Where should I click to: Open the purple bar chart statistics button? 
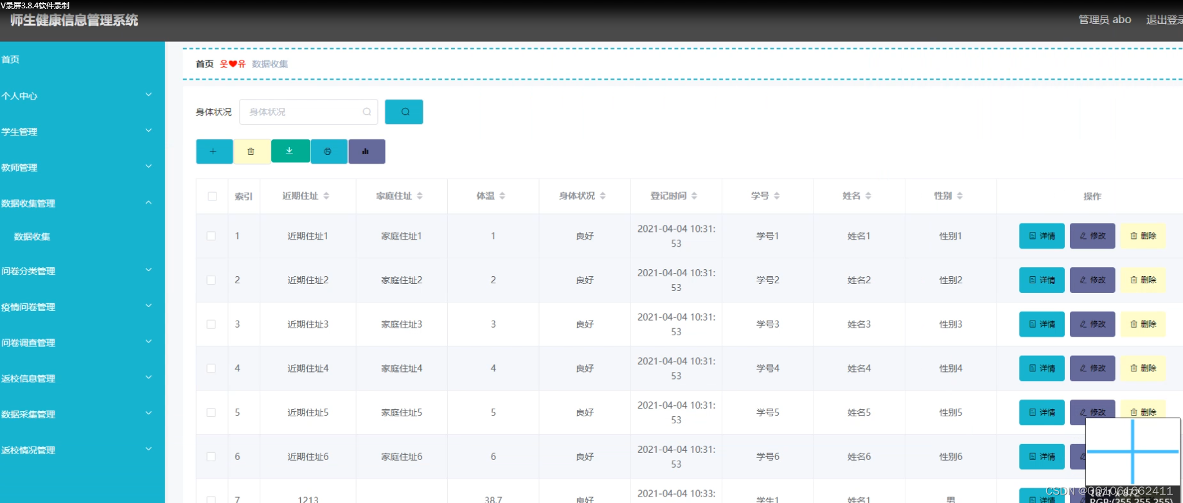(x=366, y=152)
